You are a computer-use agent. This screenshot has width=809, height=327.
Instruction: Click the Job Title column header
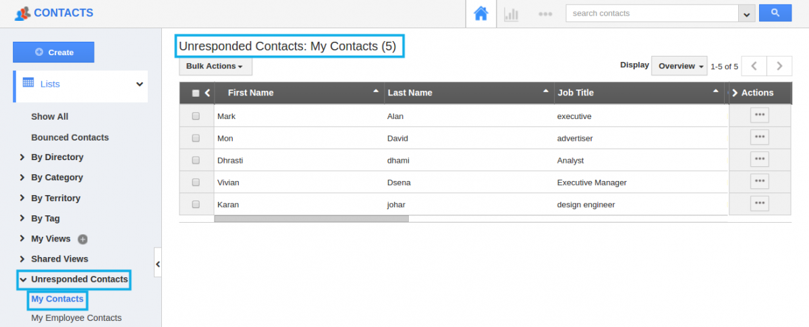click(576, 93)
